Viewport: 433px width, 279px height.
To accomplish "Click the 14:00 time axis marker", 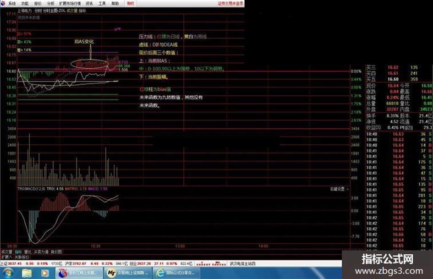I will pyautogui.click(x=263, y=246).
